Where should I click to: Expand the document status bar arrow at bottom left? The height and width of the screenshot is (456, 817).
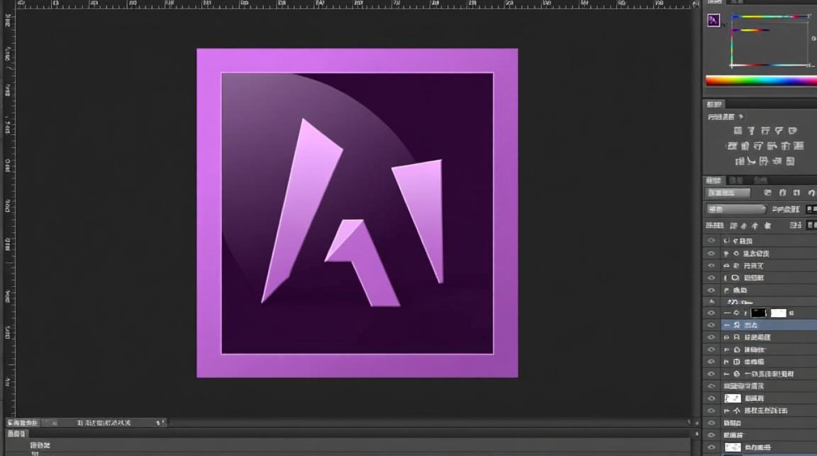pos(161,423)
